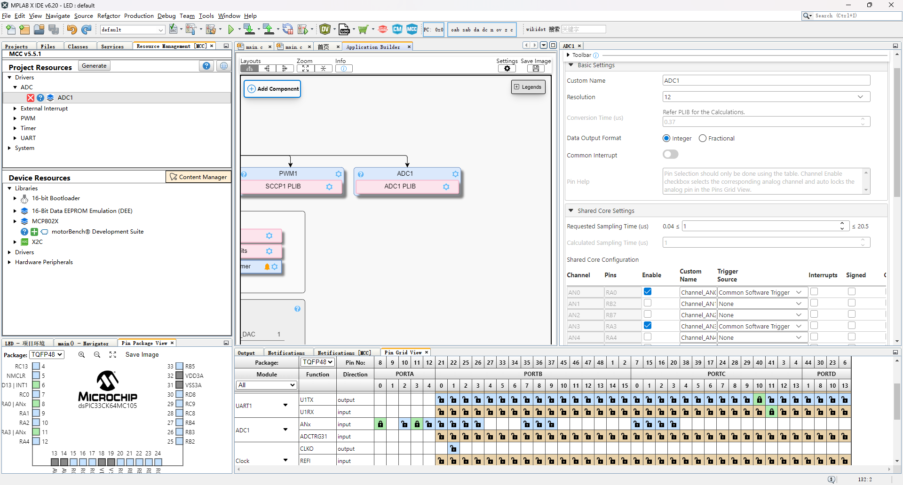Check AN4 channel Enable checkbox
Viewport: 903px width, 485px height.
coord(648,337)
